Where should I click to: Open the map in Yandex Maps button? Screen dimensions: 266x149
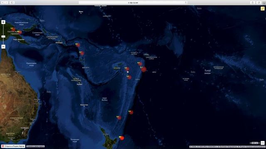[13, 146]
